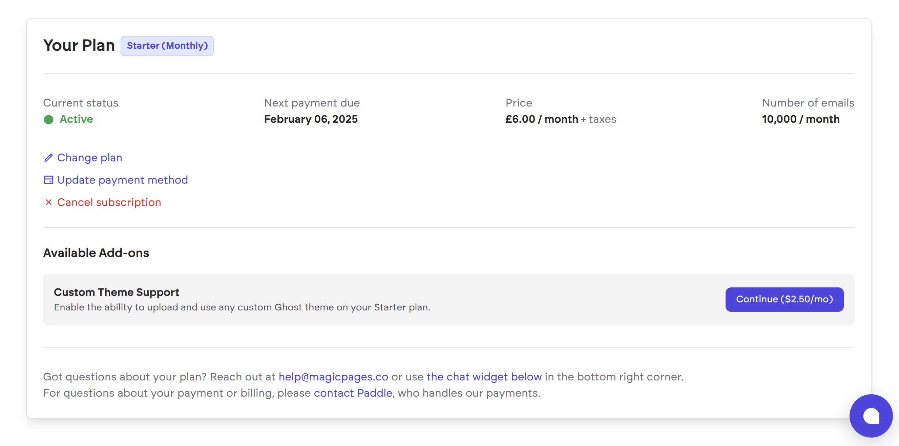Click the Available Add-ons heading

96,253
